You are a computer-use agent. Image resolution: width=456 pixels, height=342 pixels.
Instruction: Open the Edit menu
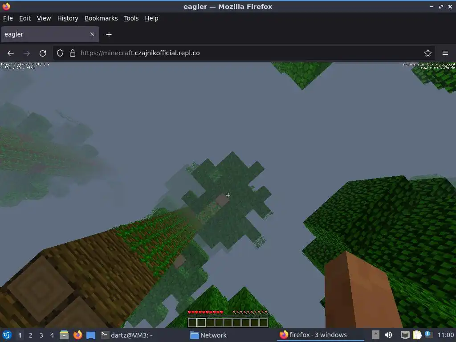tap(25, 18)
